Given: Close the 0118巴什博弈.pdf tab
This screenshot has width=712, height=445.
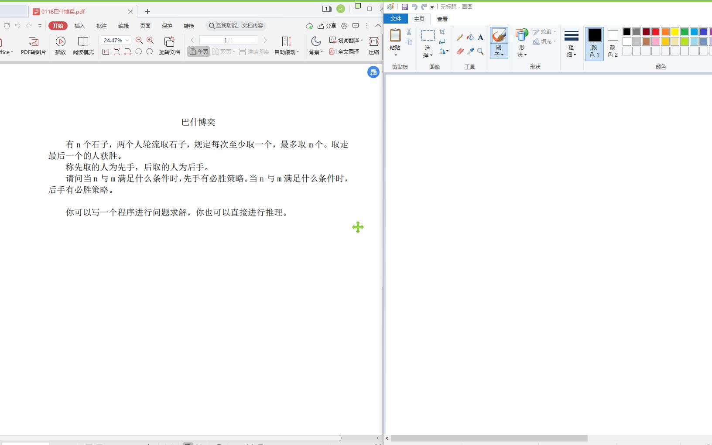Looking at the screenshot, I should point(130,12).
